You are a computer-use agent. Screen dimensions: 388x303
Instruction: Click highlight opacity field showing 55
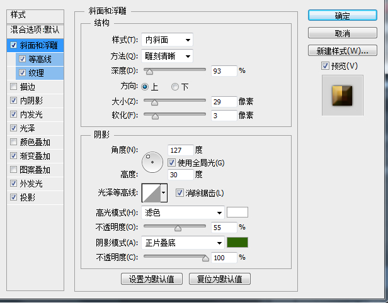click(x=224, y=227)
